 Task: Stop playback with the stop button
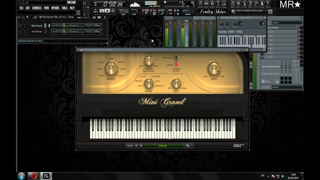click(x=107, y=10)
